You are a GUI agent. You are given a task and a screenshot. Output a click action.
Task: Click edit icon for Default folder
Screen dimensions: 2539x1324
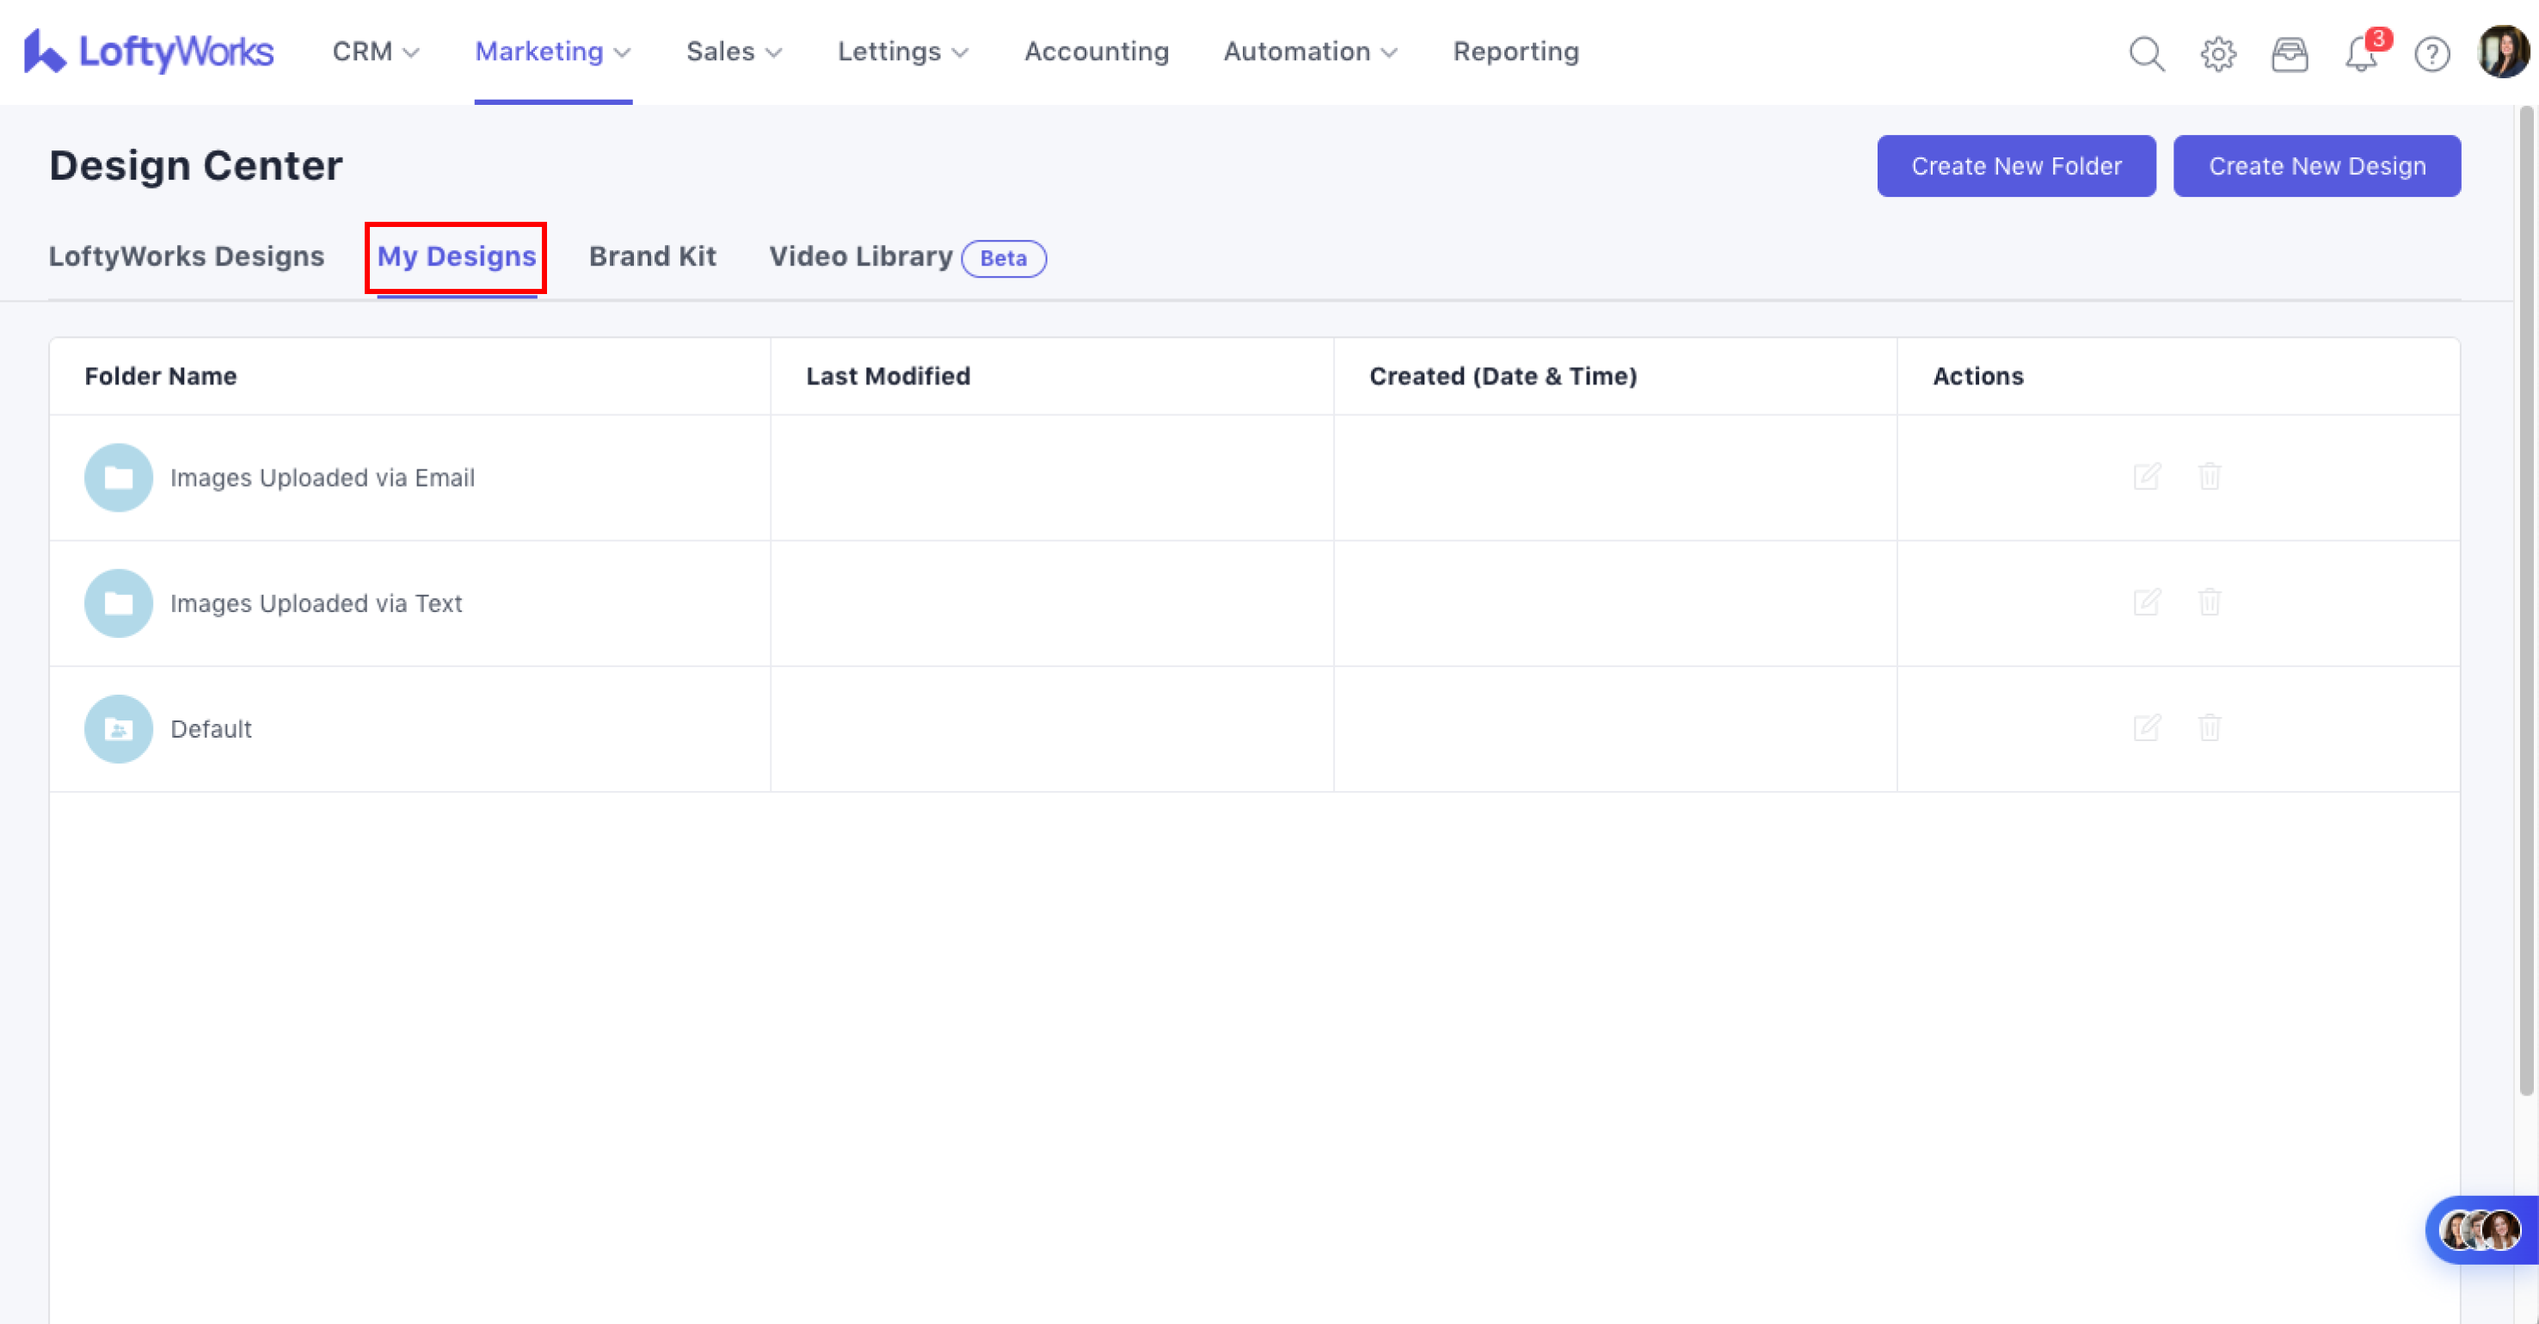tap(2147, 728)
